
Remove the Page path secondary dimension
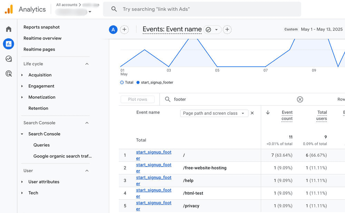point(252,113)
